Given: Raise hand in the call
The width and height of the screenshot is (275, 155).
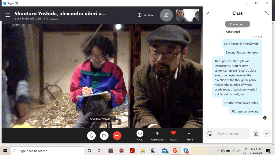Looking at the screenshot, I should coord(157,135).
